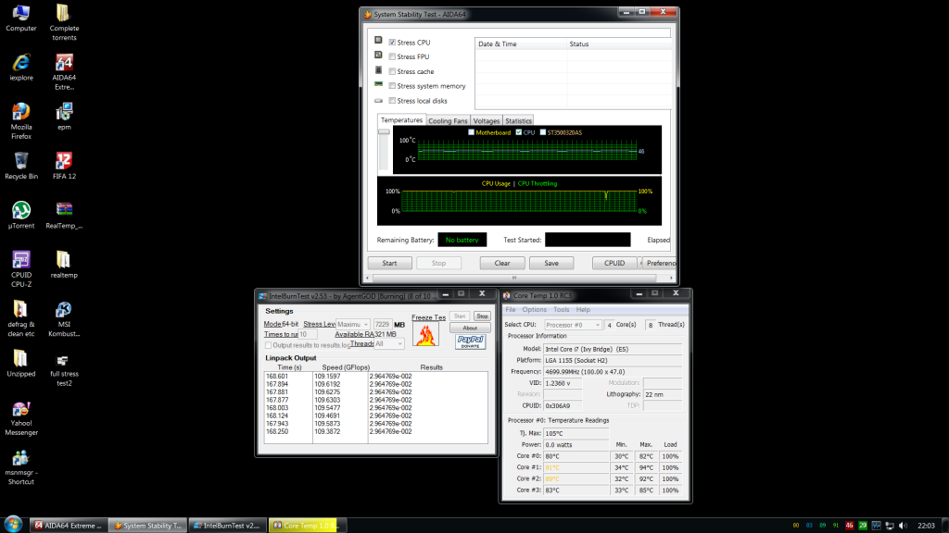Open the Yahoo! Messenger desktop icon
Screen dimensions: 949x533
(20, 409)
